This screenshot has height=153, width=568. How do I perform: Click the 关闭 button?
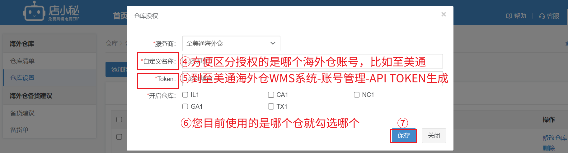(434, 135)
